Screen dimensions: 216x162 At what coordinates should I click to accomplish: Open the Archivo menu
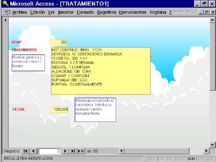point(20,12)
